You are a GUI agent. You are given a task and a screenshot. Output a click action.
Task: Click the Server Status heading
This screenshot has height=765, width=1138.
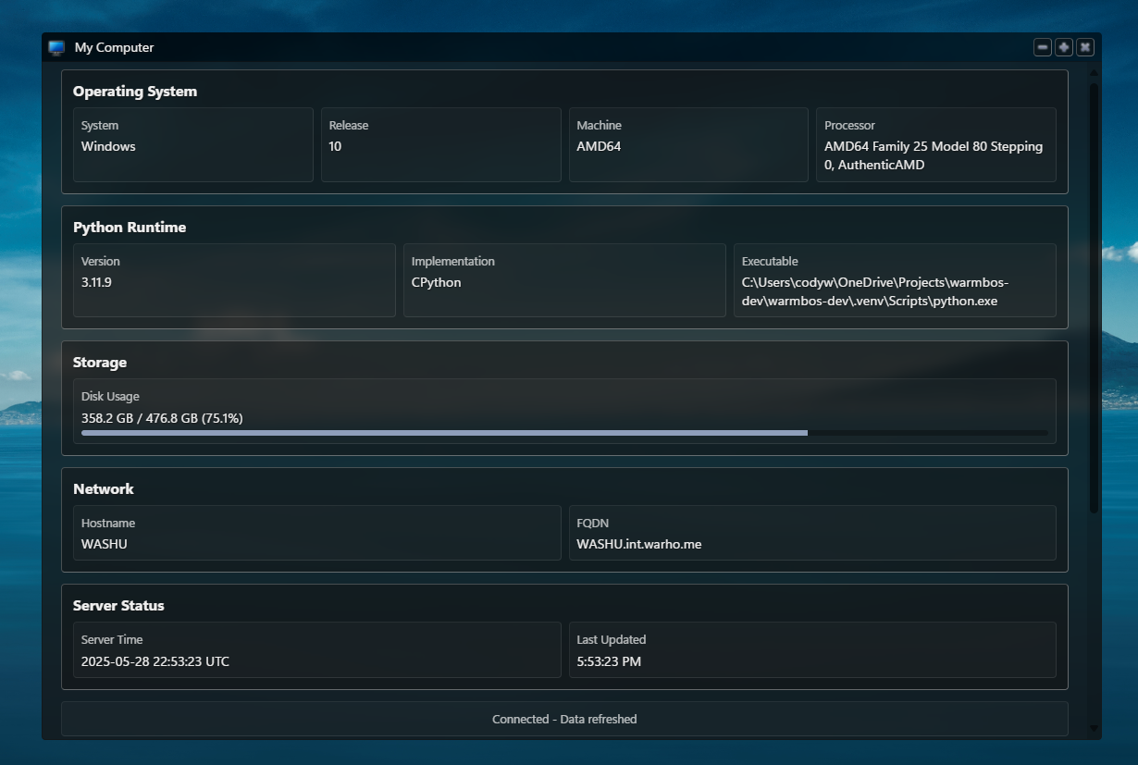click(x=118, y=606)
